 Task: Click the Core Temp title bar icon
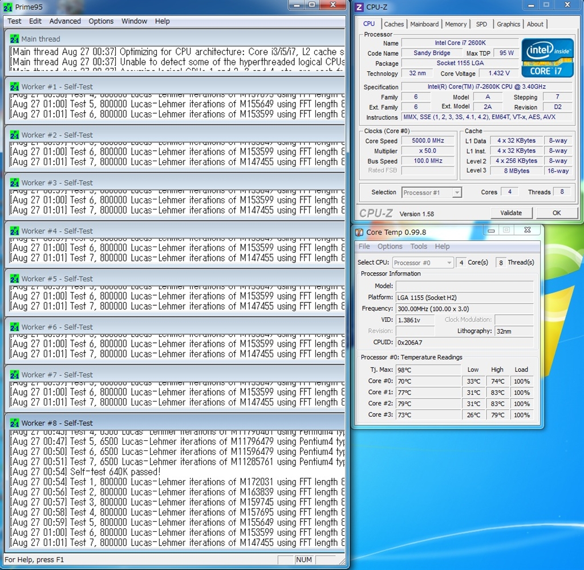pyautogui.click(x=359, y=232)
